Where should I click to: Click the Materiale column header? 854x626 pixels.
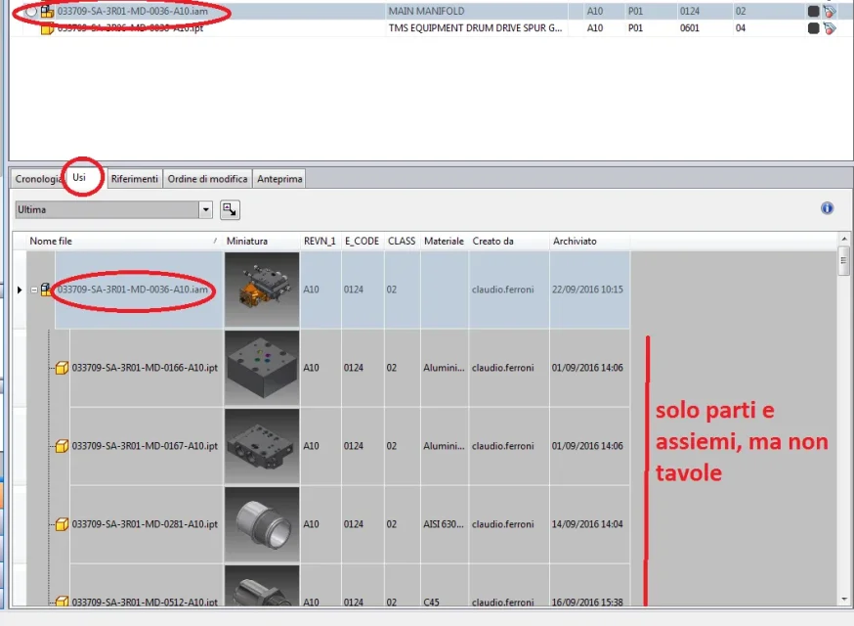[444, 241]
